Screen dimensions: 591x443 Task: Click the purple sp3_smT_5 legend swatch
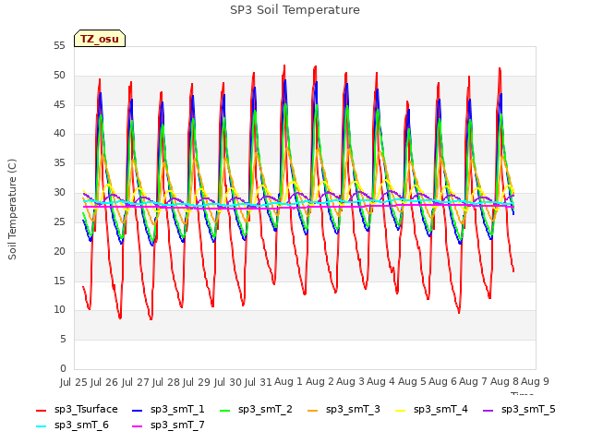[488, 410]
